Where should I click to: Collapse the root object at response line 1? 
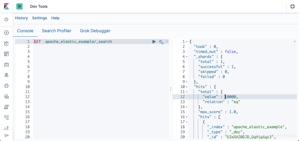pyautogui.click(x=187, y=42)
